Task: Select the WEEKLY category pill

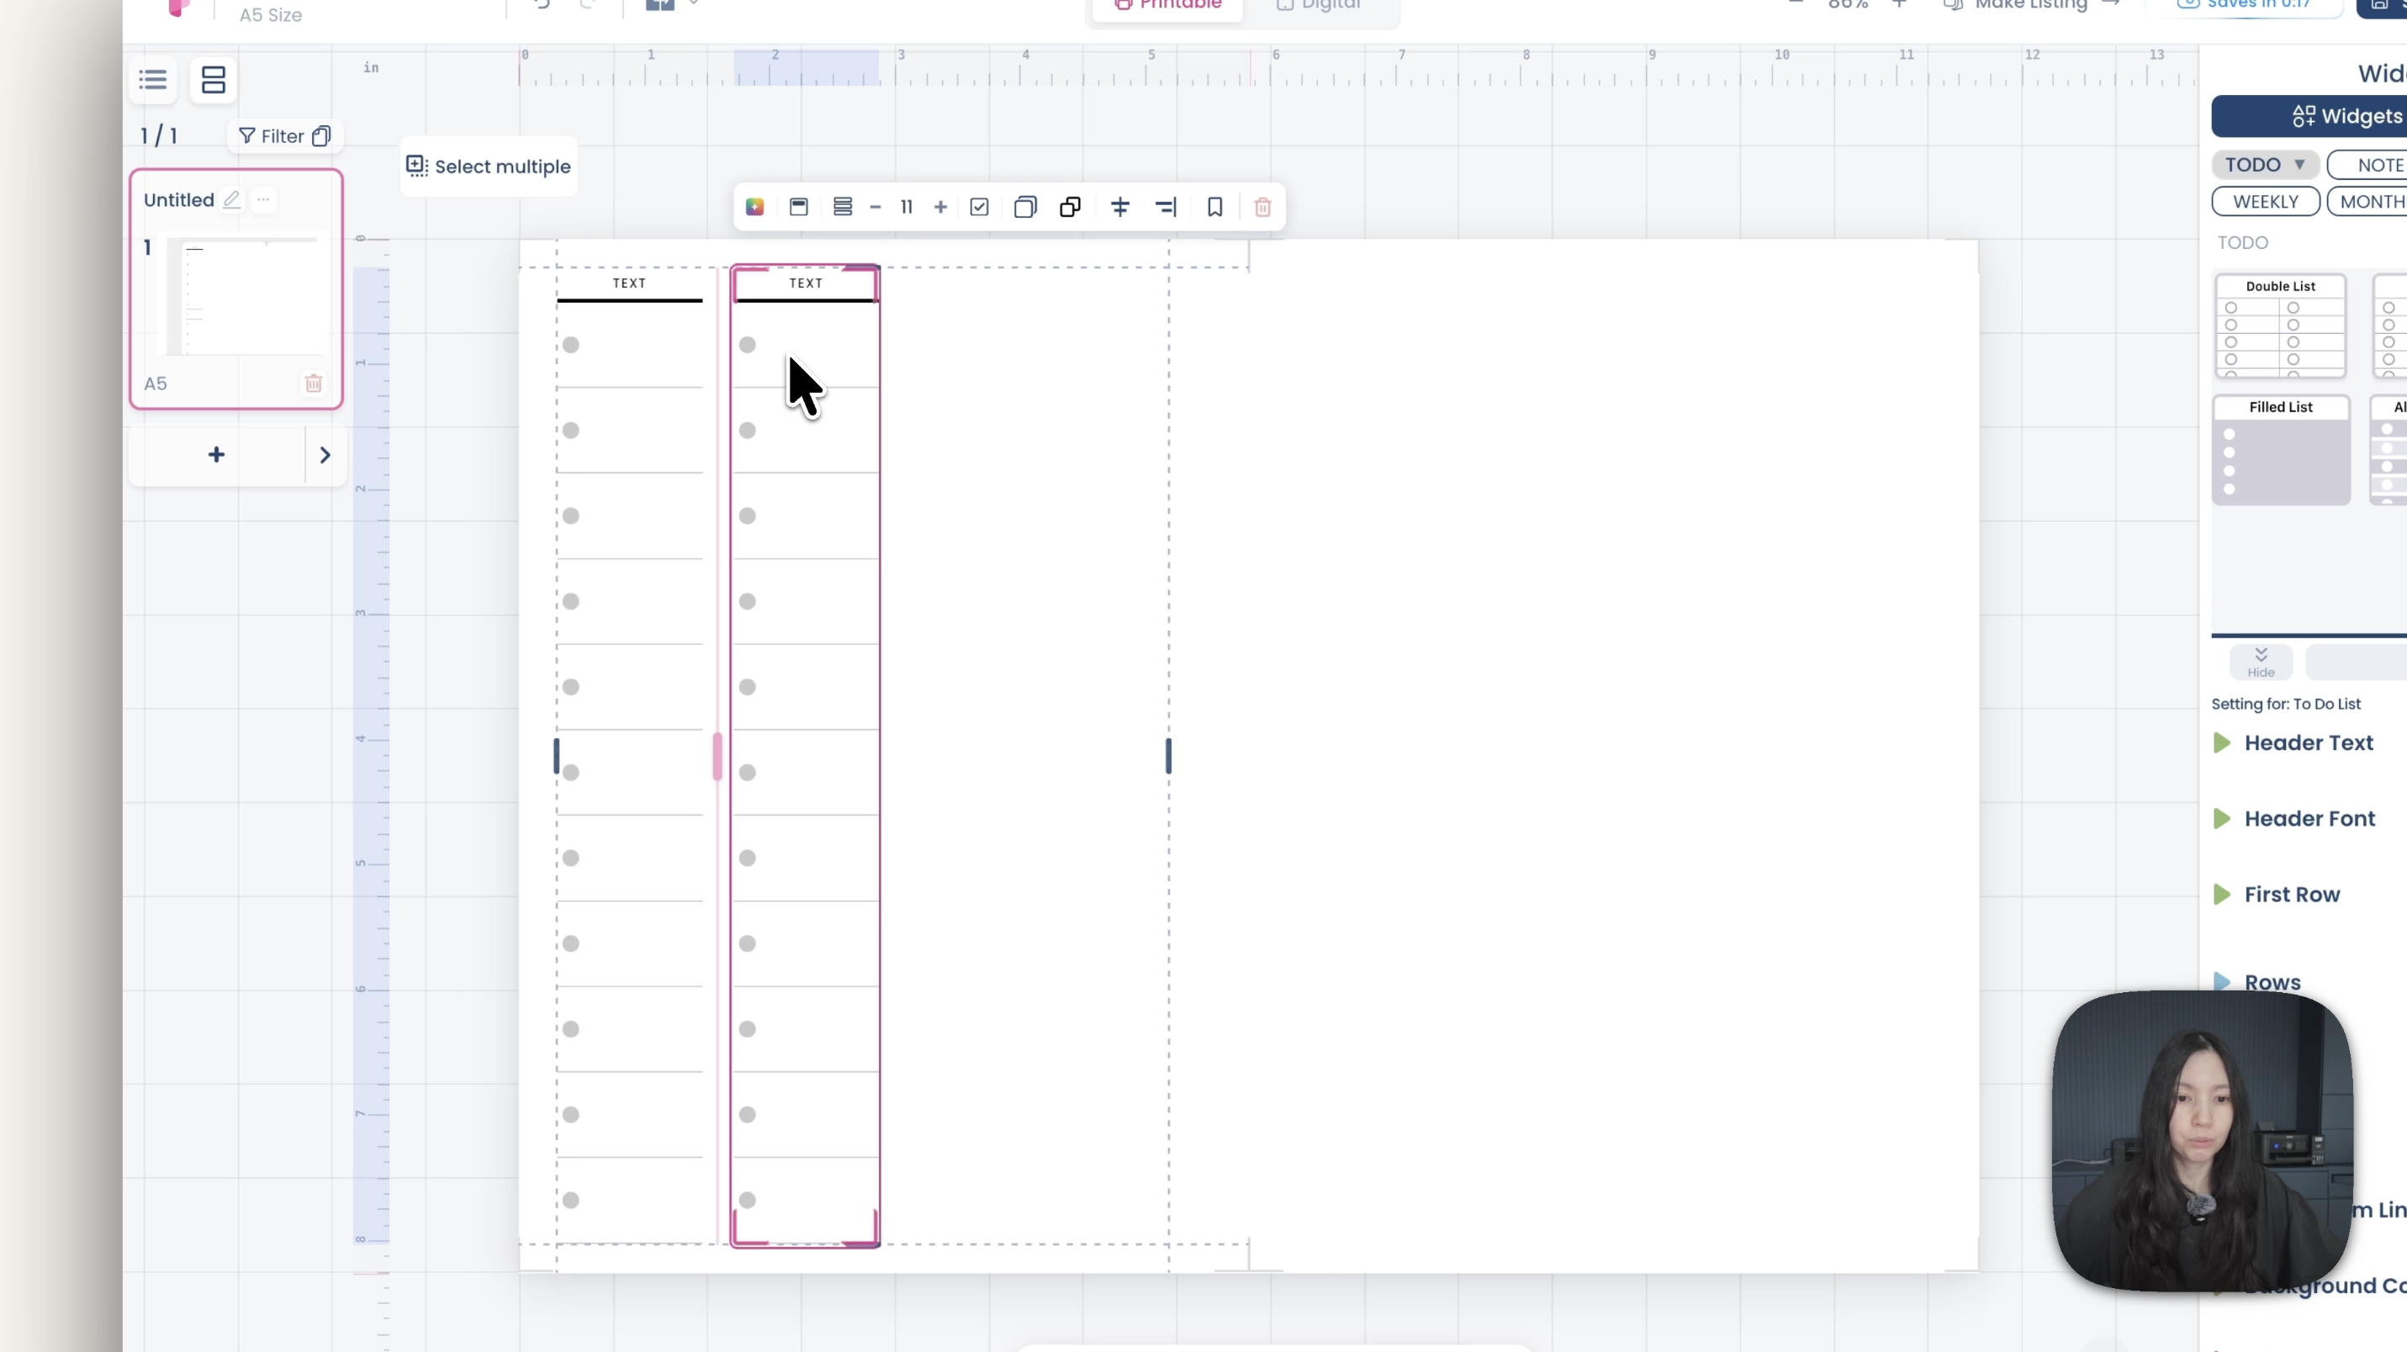Action: 2265,202
